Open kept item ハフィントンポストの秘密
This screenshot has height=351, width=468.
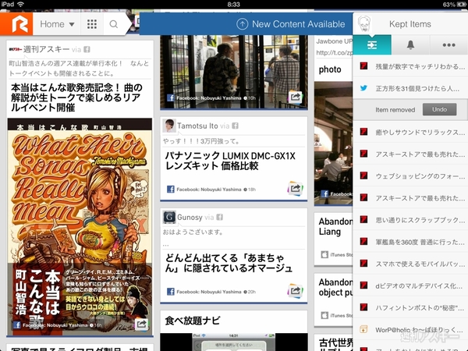[x=410, y=307]
